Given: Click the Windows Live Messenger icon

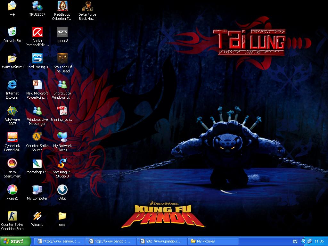Looking at the screenshot, I should [37, 111].
